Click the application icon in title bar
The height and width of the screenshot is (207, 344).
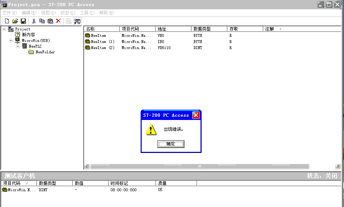[4, 4]
